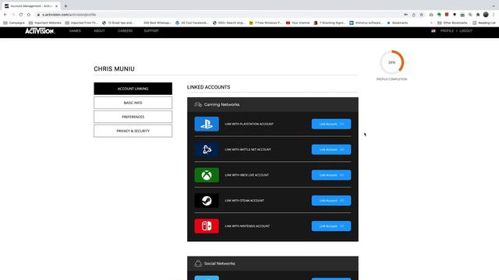Link the PlayStation account
The image size is (499, 280).
[331, 124]
